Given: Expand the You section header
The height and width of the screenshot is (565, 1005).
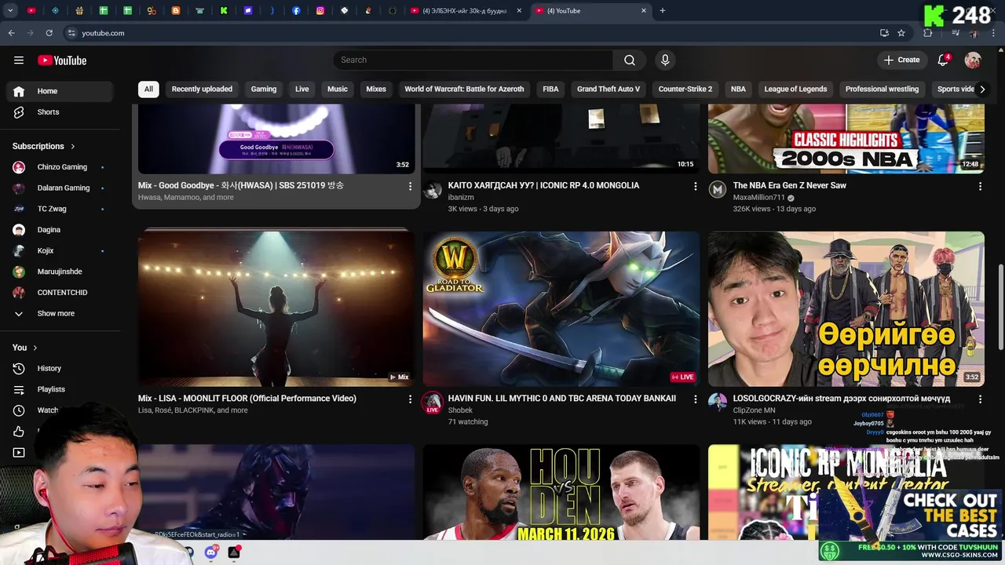Looking at the screenshot, I should [x=24, y=348].
